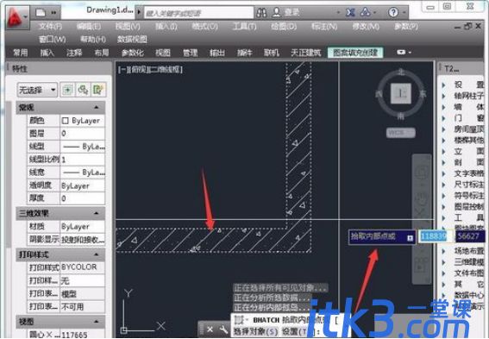Click the keyword search input box
Viewport: 489px width, 339px height.
[x=198, y=13]
